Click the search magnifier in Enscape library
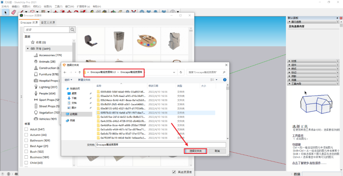343x176 pixels. (x=73, y=29)
